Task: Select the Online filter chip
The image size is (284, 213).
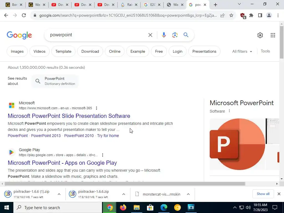Action: [115, 51]
